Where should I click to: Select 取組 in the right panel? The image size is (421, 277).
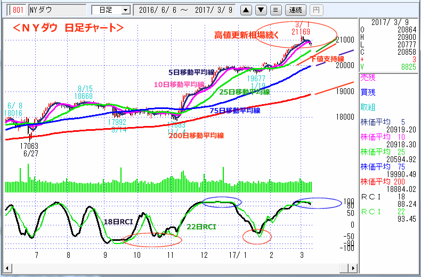click(368, 106)
